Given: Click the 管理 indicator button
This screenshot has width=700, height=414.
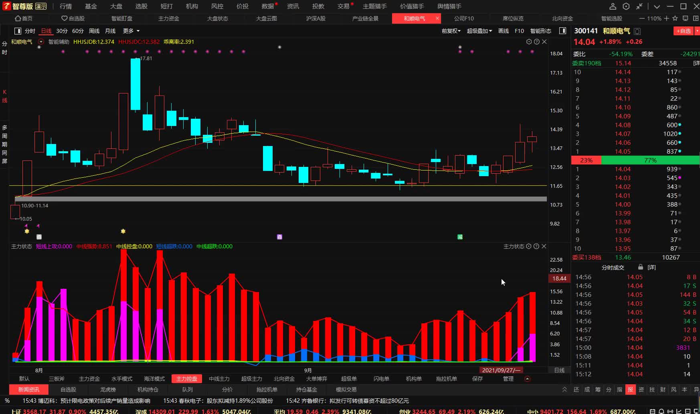Looking at the screenshot, I should tap(508, 379).
